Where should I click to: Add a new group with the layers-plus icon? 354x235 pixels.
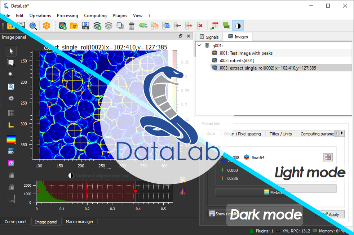click(97, 26)
